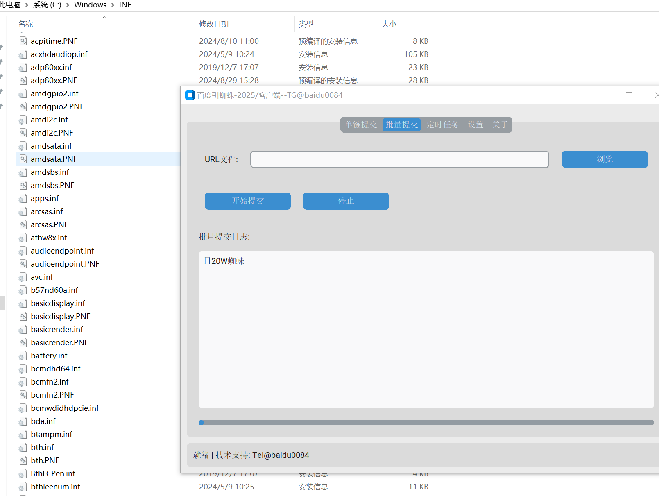659x496 pixels.
Task: Click the bth.PNF file icon
Action: point(23,460)
